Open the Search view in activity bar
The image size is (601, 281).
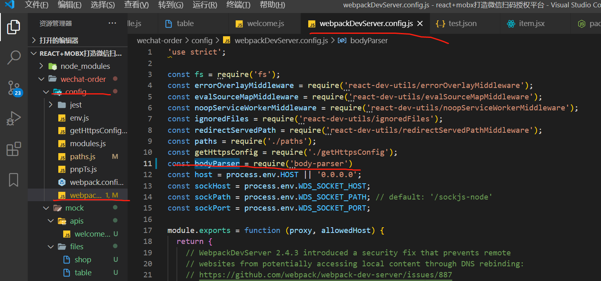click(x=14, y=57)
